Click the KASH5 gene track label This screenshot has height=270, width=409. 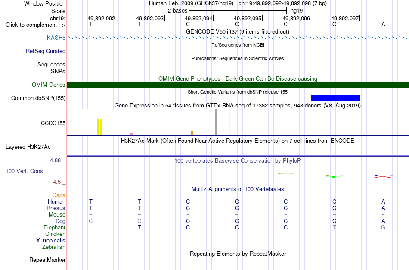(56, 38)
